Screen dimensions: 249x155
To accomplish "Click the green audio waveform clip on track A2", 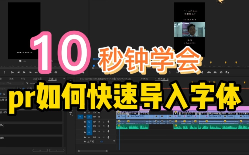I will 137,127.
